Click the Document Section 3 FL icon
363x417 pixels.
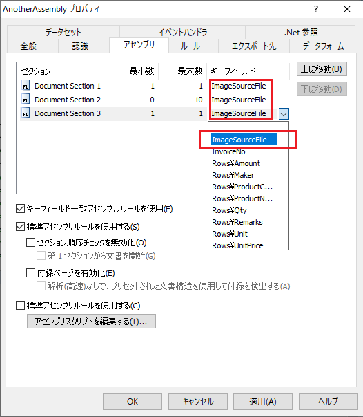pyautogui.click(x=26, y=113)
